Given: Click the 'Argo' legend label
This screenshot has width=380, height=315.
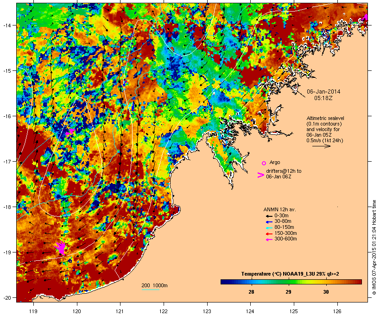Looking at the screenshot, I should (275, 162).
